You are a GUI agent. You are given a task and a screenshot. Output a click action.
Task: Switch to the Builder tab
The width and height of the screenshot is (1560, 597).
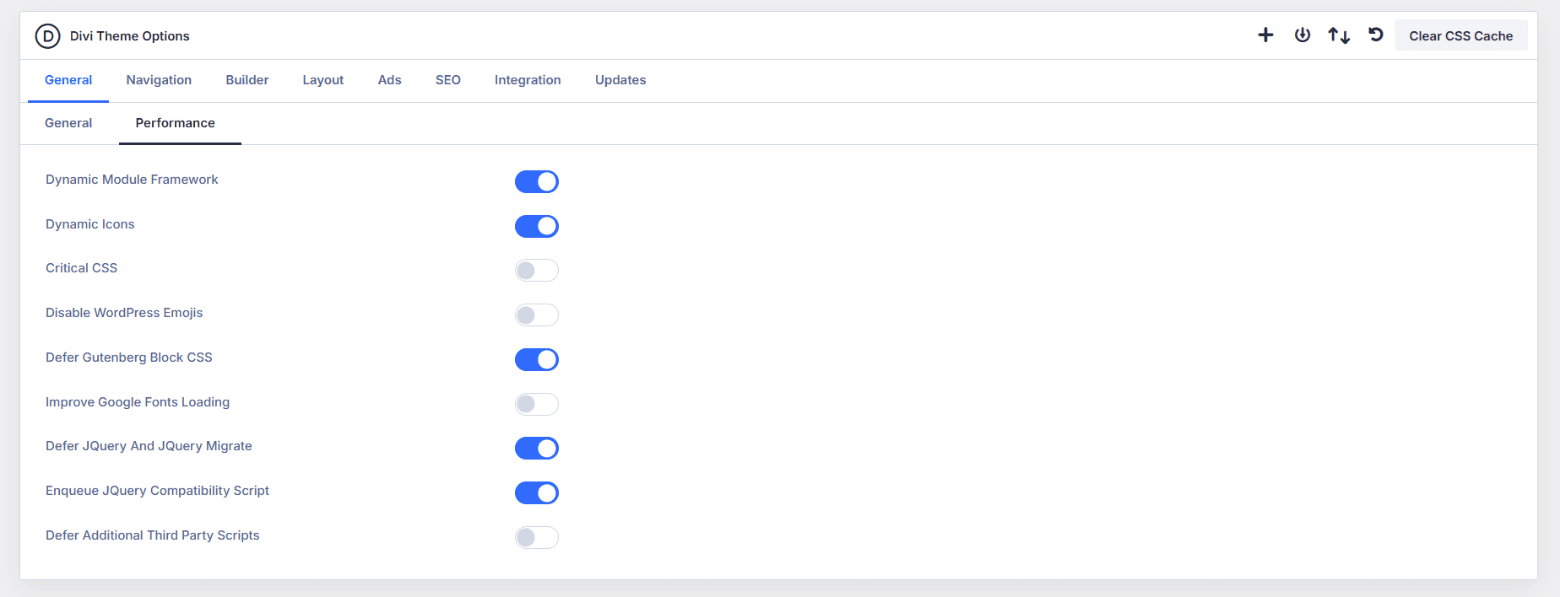[x=247, y=80]
